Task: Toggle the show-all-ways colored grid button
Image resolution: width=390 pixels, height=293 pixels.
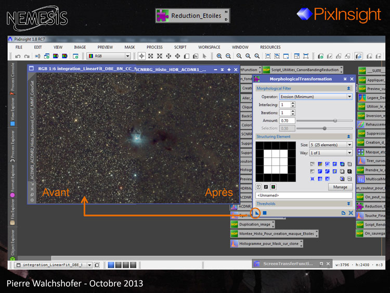Action: pyautogui.click(x=274, y=187)
